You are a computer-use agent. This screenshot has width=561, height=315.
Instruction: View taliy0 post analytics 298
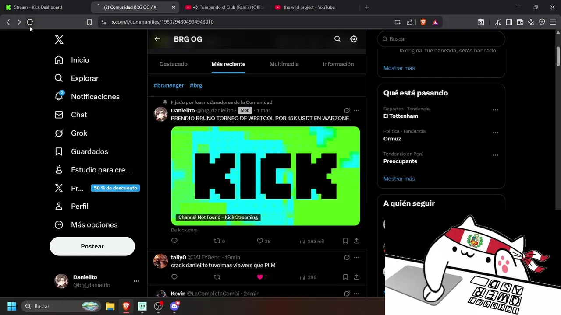308,277
